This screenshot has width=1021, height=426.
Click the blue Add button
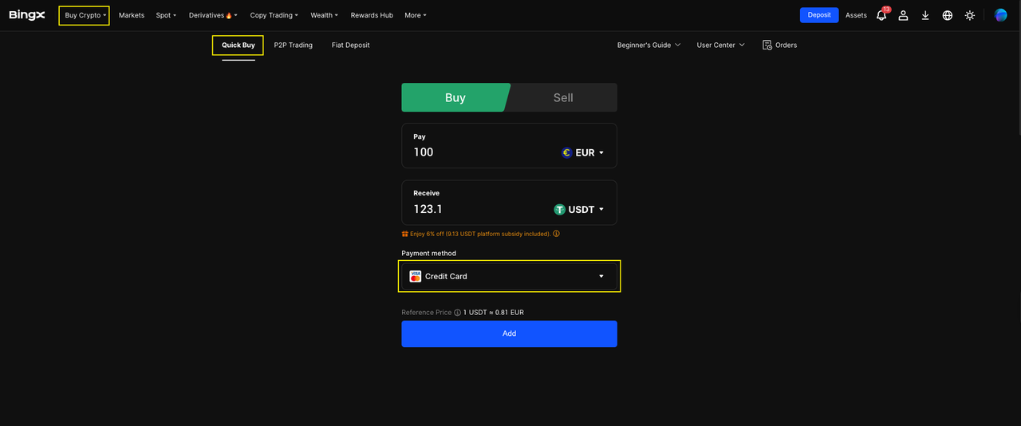tap(509, 333)
